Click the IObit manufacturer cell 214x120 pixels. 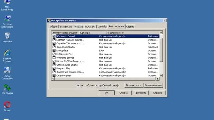point(102,50)
